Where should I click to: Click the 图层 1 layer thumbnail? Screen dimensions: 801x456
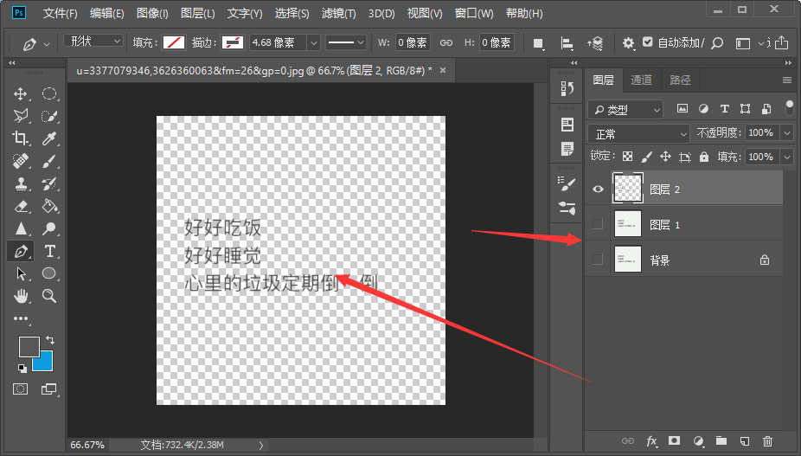627,224
